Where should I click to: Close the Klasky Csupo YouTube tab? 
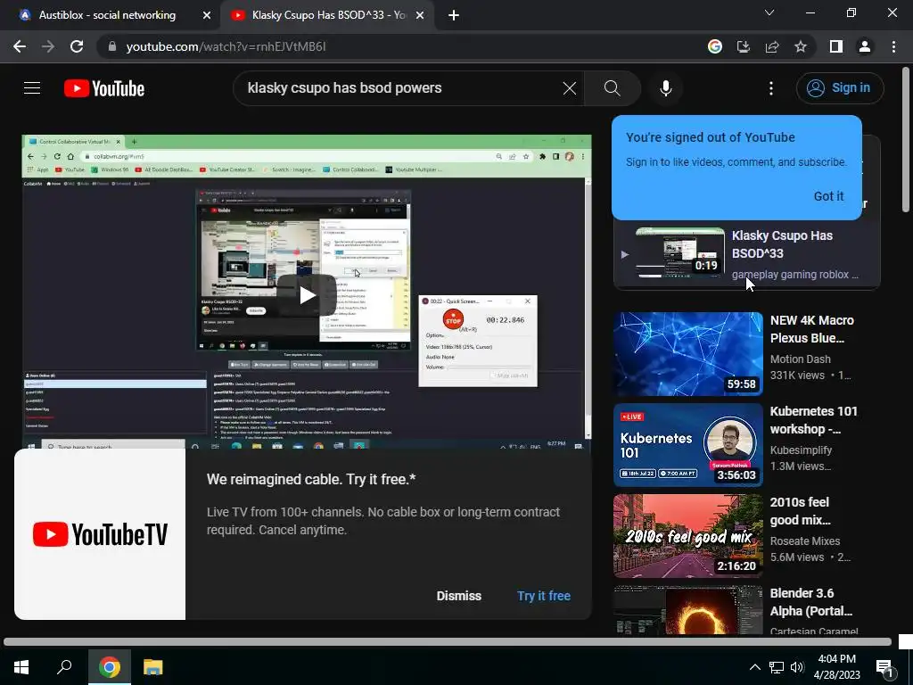pos(420,15)
